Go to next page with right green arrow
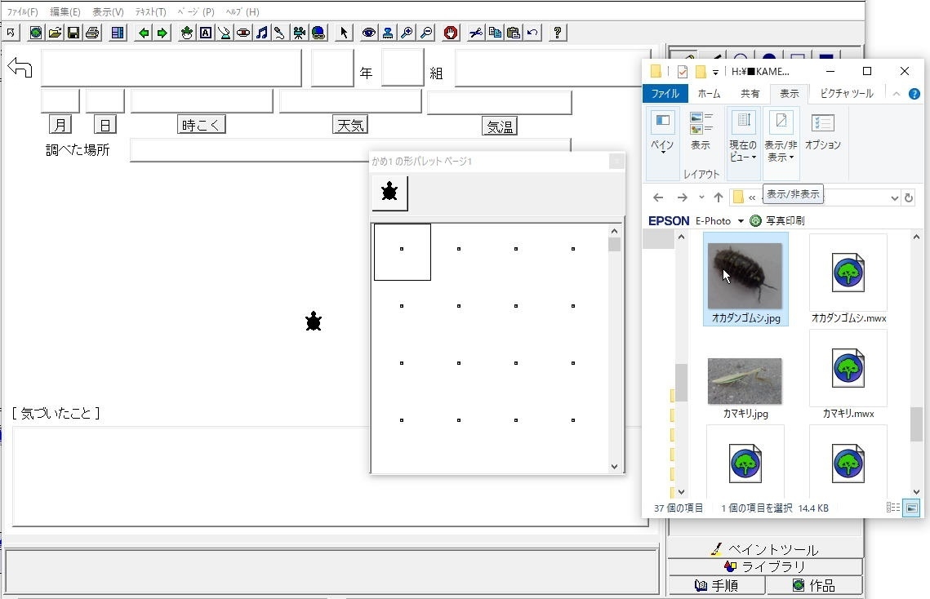 [162, 33]
